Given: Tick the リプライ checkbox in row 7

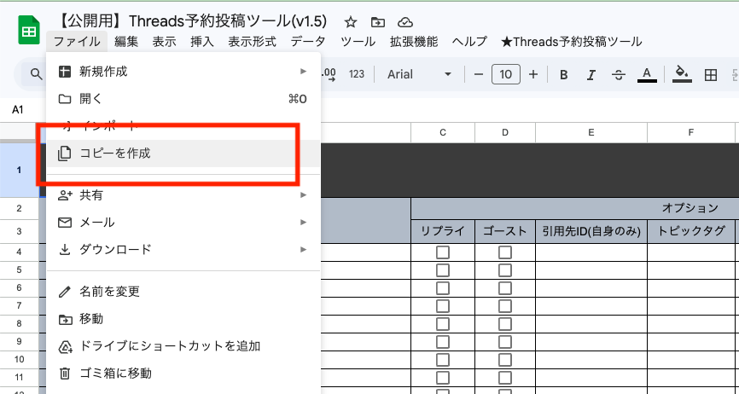Looking at the screenshot, I should 443,306.
